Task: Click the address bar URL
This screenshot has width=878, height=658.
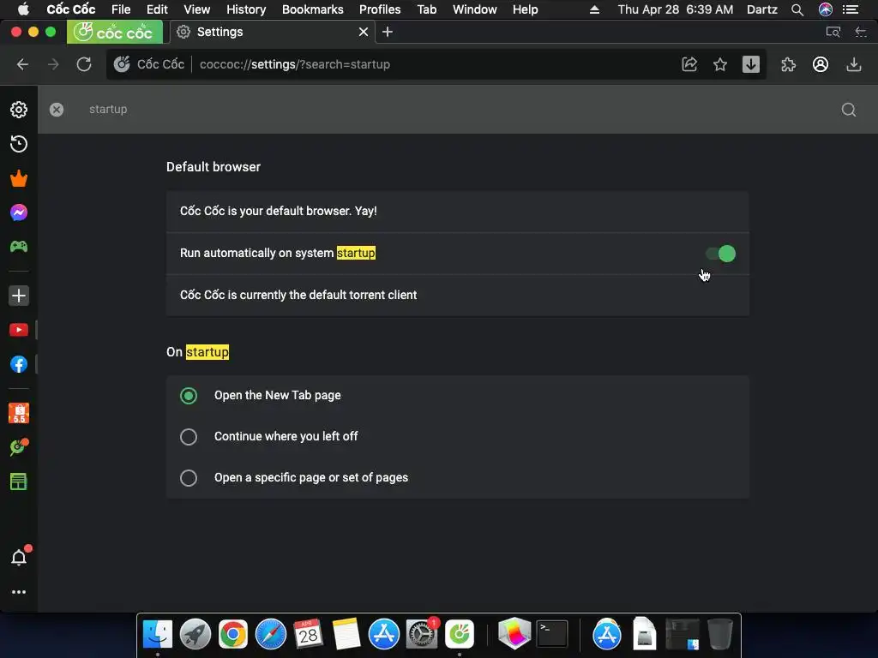Action: [x=295, y=64]
